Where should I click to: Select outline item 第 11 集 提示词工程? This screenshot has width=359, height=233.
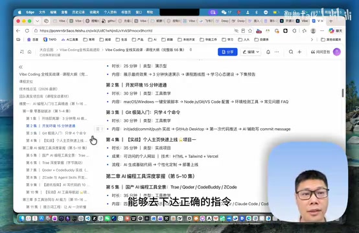tap(56, 207)
